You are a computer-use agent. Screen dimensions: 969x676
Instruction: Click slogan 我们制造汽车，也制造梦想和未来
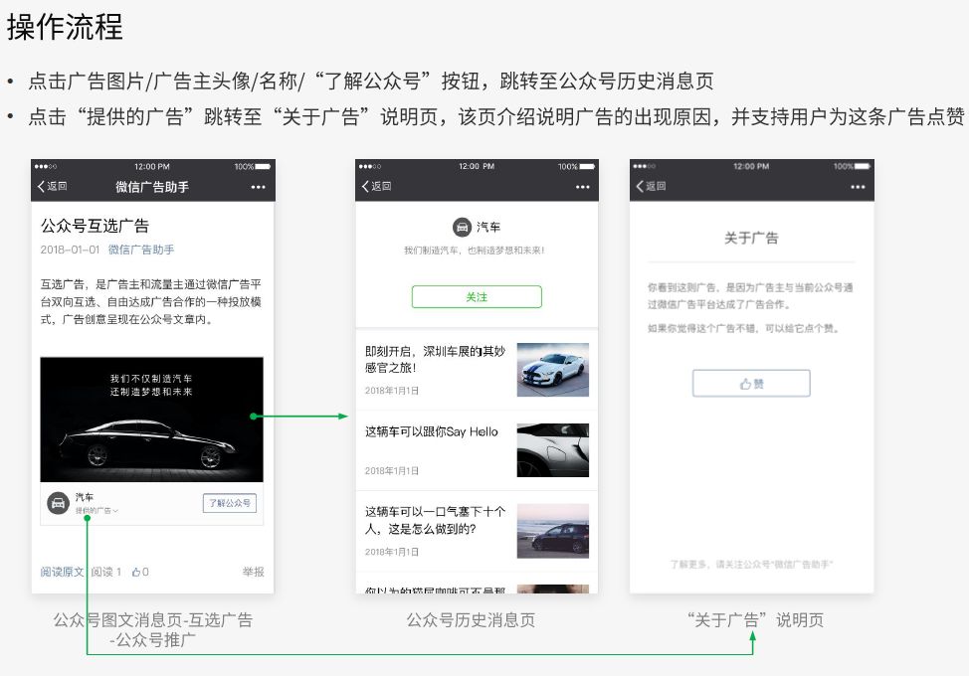coord(474,251)
